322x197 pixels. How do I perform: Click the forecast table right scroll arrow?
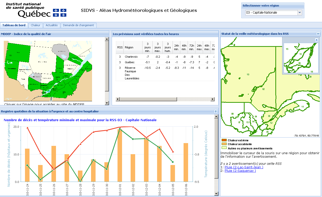pos(213,99)
